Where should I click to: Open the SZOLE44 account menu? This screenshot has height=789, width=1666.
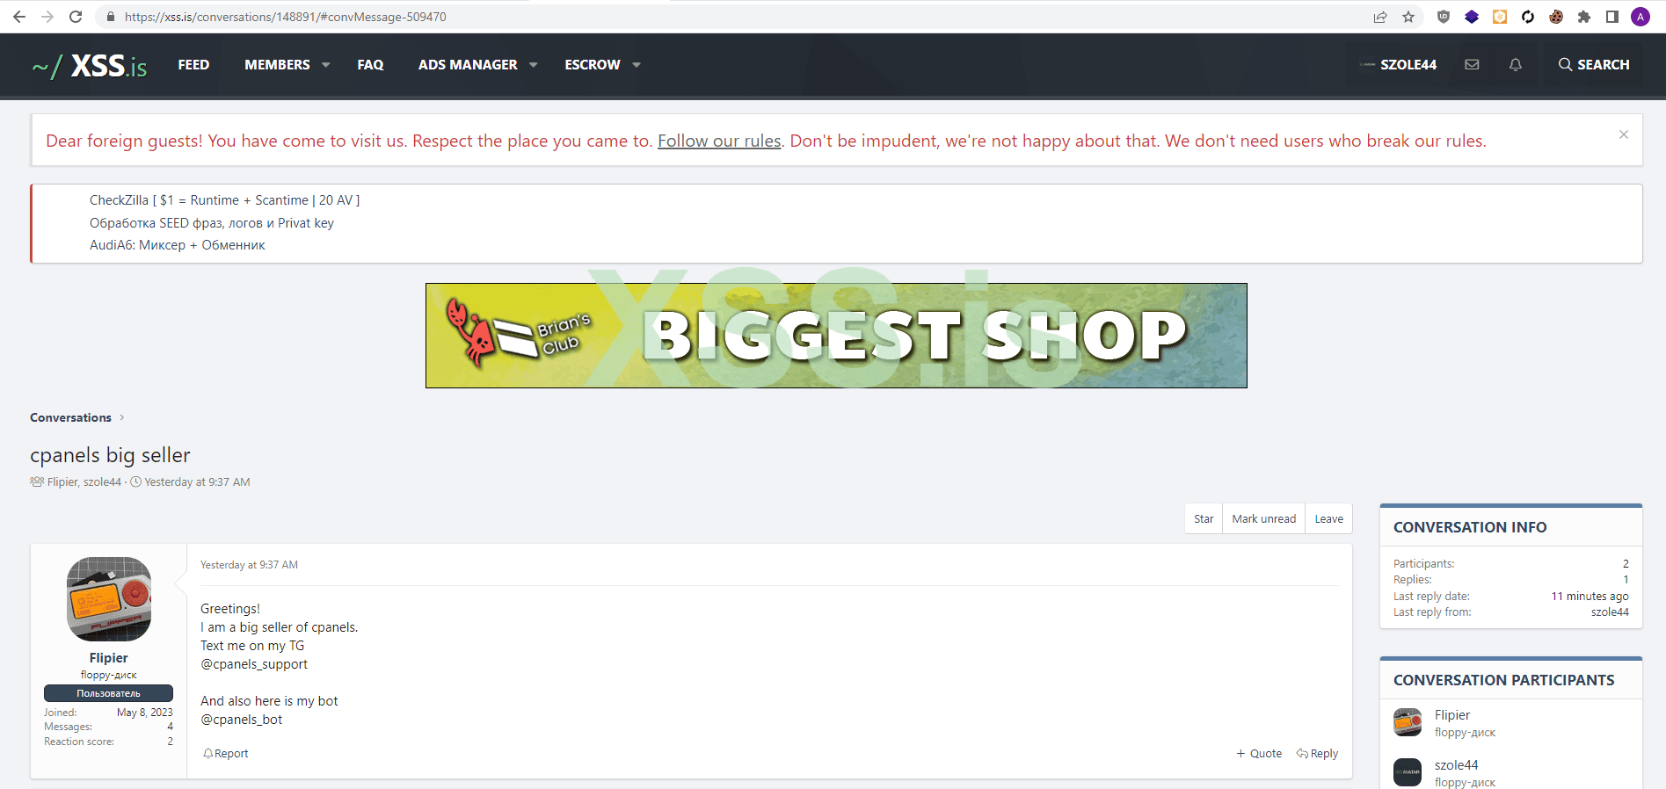tap(1398, 65)
